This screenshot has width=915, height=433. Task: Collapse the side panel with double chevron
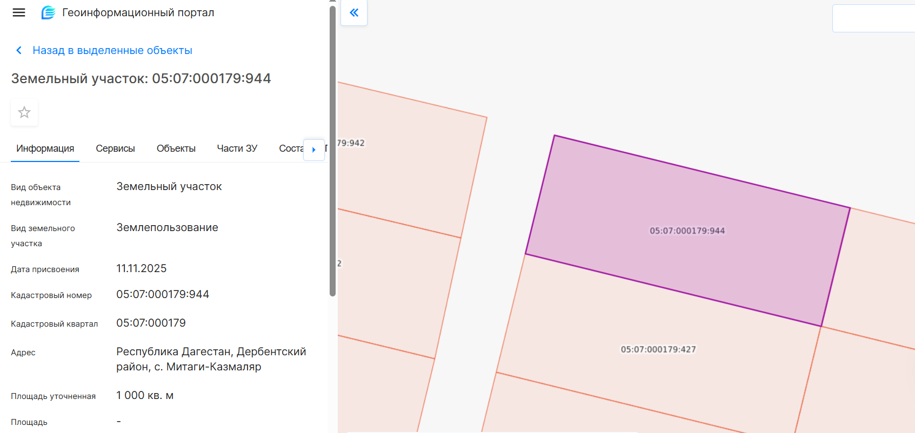coord(354,12)
